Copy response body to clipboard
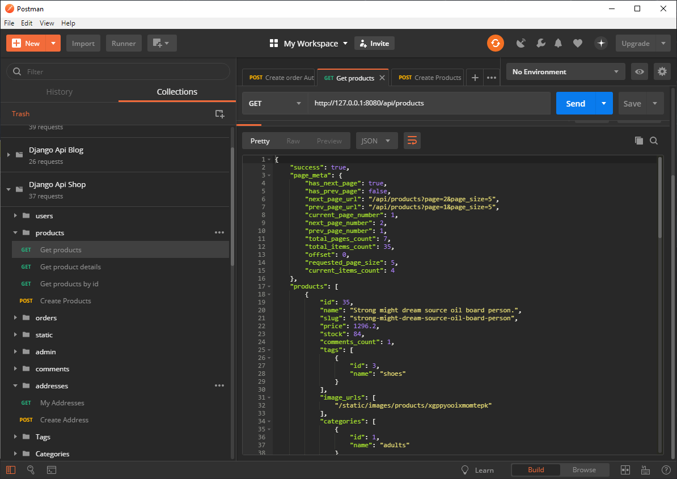Image resolution: width=677 pixels, height=479 pixels. point(639,141)
